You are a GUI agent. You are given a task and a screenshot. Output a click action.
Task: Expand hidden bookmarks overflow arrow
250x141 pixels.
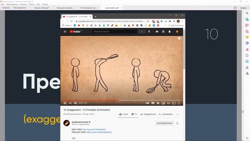165,25
